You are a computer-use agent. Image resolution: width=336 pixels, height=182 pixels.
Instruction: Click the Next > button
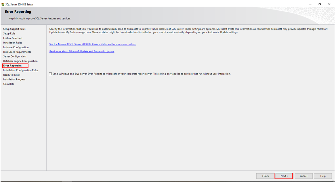[284, 176]
